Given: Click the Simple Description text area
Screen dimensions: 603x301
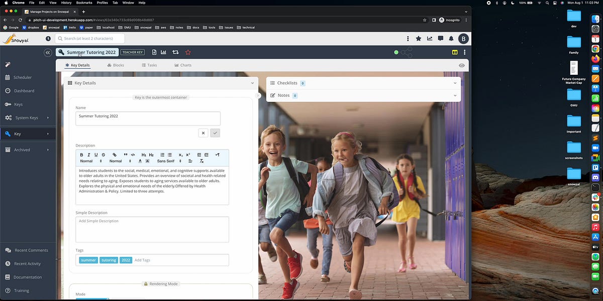Looking at the screenshot, I should [x=152, y=229].
